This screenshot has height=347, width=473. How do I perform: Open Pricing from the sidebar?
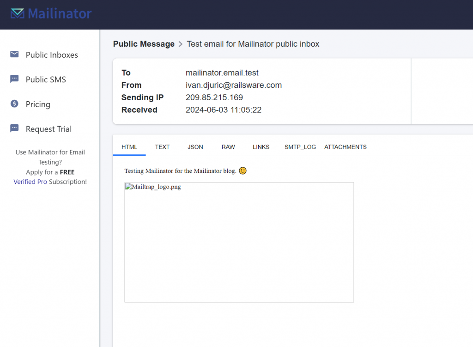point(38,104)
